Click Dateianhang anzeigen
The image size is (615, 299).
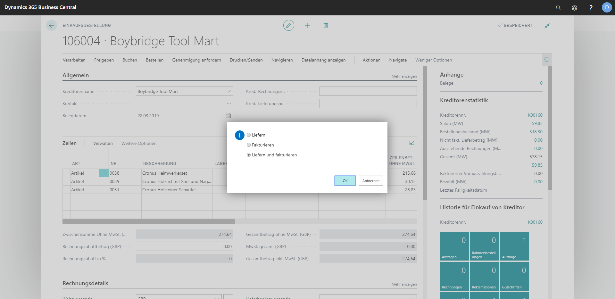click(x=323, y=60)
